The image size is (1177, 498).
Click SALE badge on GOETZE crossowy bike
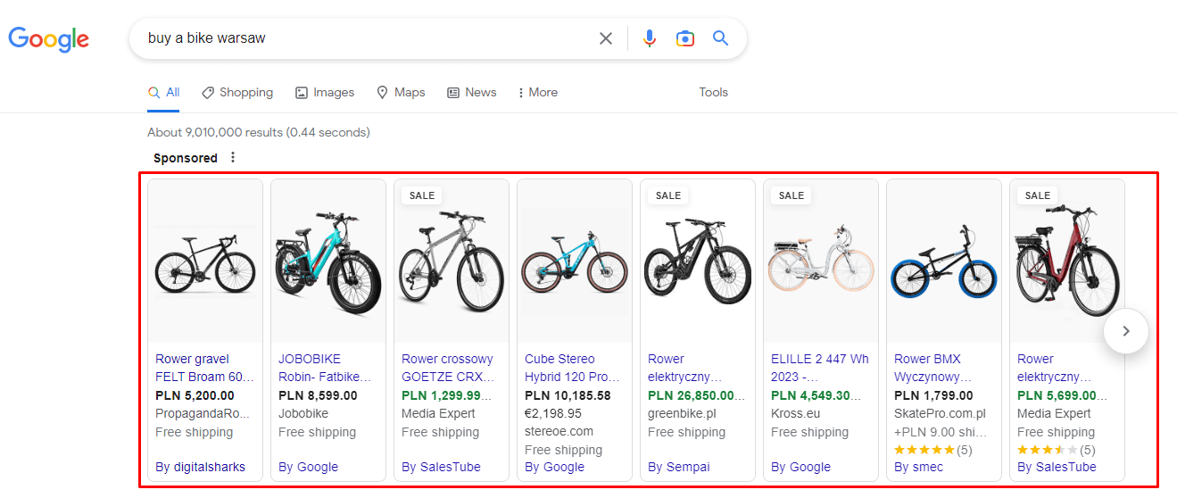point(422,195)
